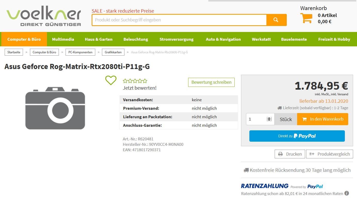Click the inkl. MwSt., inkl. Versand note
The width and height of the screenshot is (357, 204).
pyautogui.click(x=331, y=94)
